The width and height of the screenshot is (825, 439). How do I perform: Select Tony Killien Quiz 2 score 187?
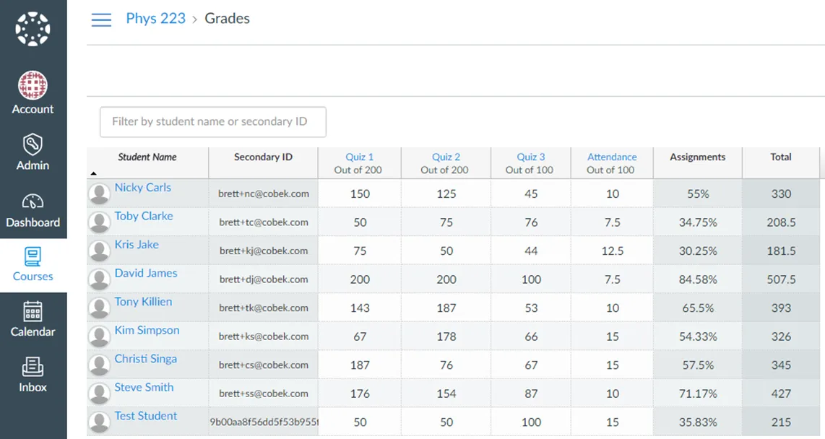446,308
